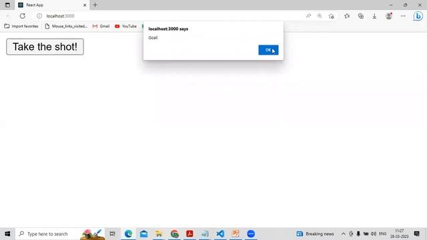
Task: Open the clock and date in the taskbar
Action: coord(399,234)
